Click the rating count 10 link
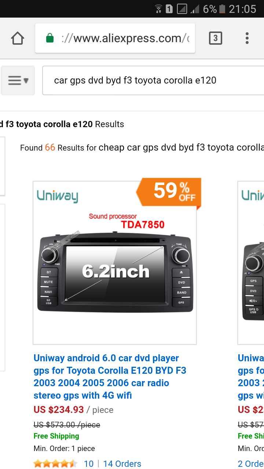The width and height of the screenshot is (264, 469). coord(89,464)
